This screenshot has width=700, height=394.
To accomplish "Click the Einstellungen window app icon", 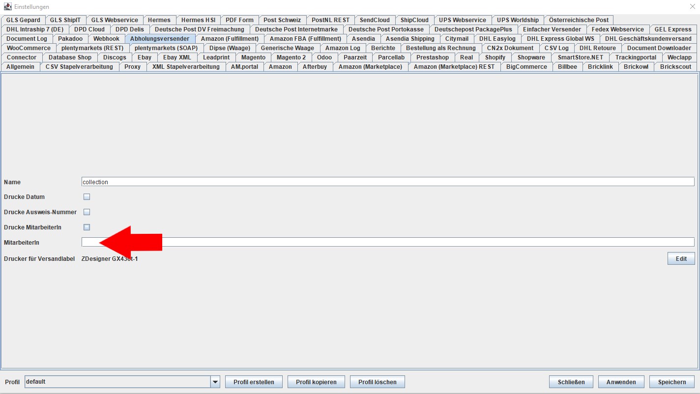I will pyautogui.click(x=7, y=7).
